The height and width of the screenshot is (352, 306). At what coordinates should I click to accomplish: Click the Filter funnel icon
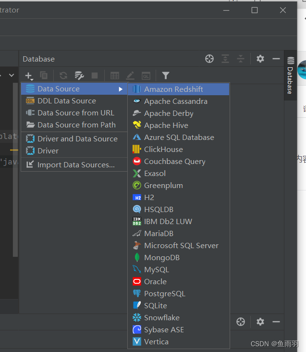(x=166, y=75)
